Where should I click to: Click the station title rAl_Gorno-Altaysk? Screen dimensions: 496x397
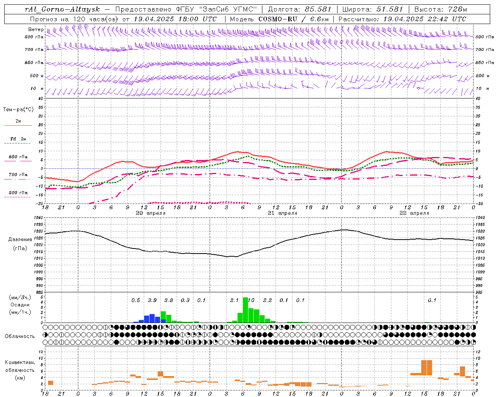(x=62, y=9)
